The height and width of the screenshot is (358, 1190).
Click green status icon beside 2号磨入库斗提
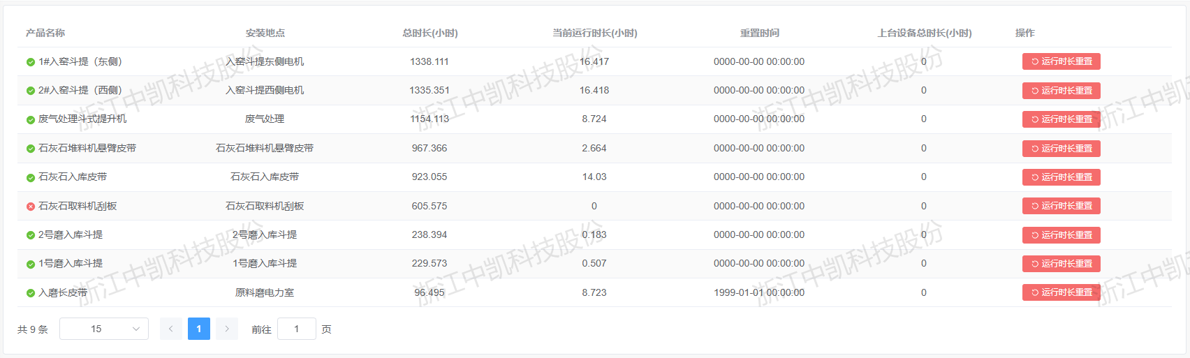coord(31,235)
